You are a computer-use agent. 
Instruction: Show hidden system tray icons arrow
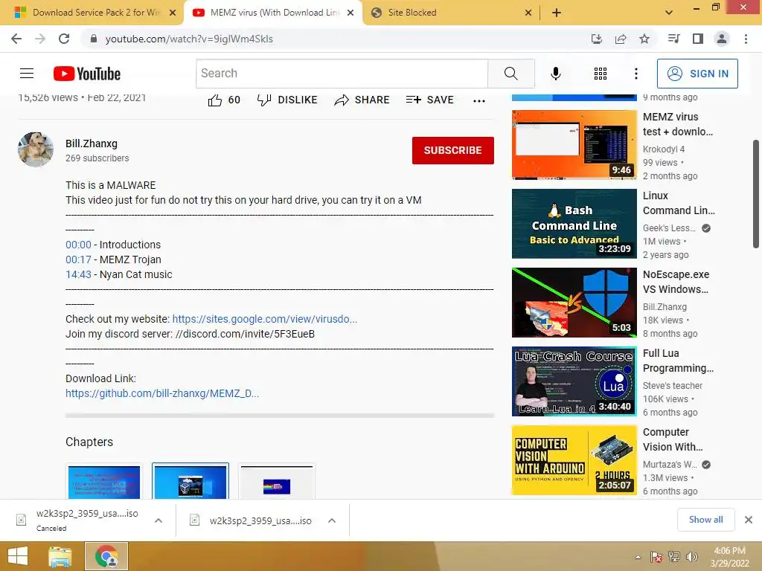[638, 557]
